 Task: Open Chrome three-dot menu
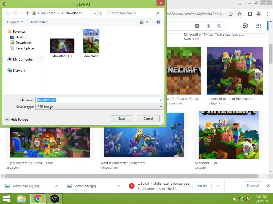[267, 14]
